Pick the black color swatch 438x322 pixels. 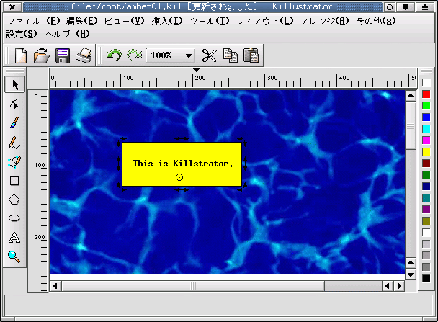(426, 279)
